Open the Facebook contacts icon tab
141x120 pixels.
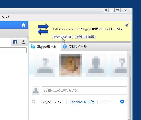15,42
